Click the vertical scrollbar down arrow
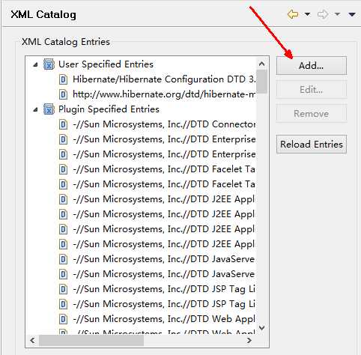The image size is (361, 355). [261, 327]
